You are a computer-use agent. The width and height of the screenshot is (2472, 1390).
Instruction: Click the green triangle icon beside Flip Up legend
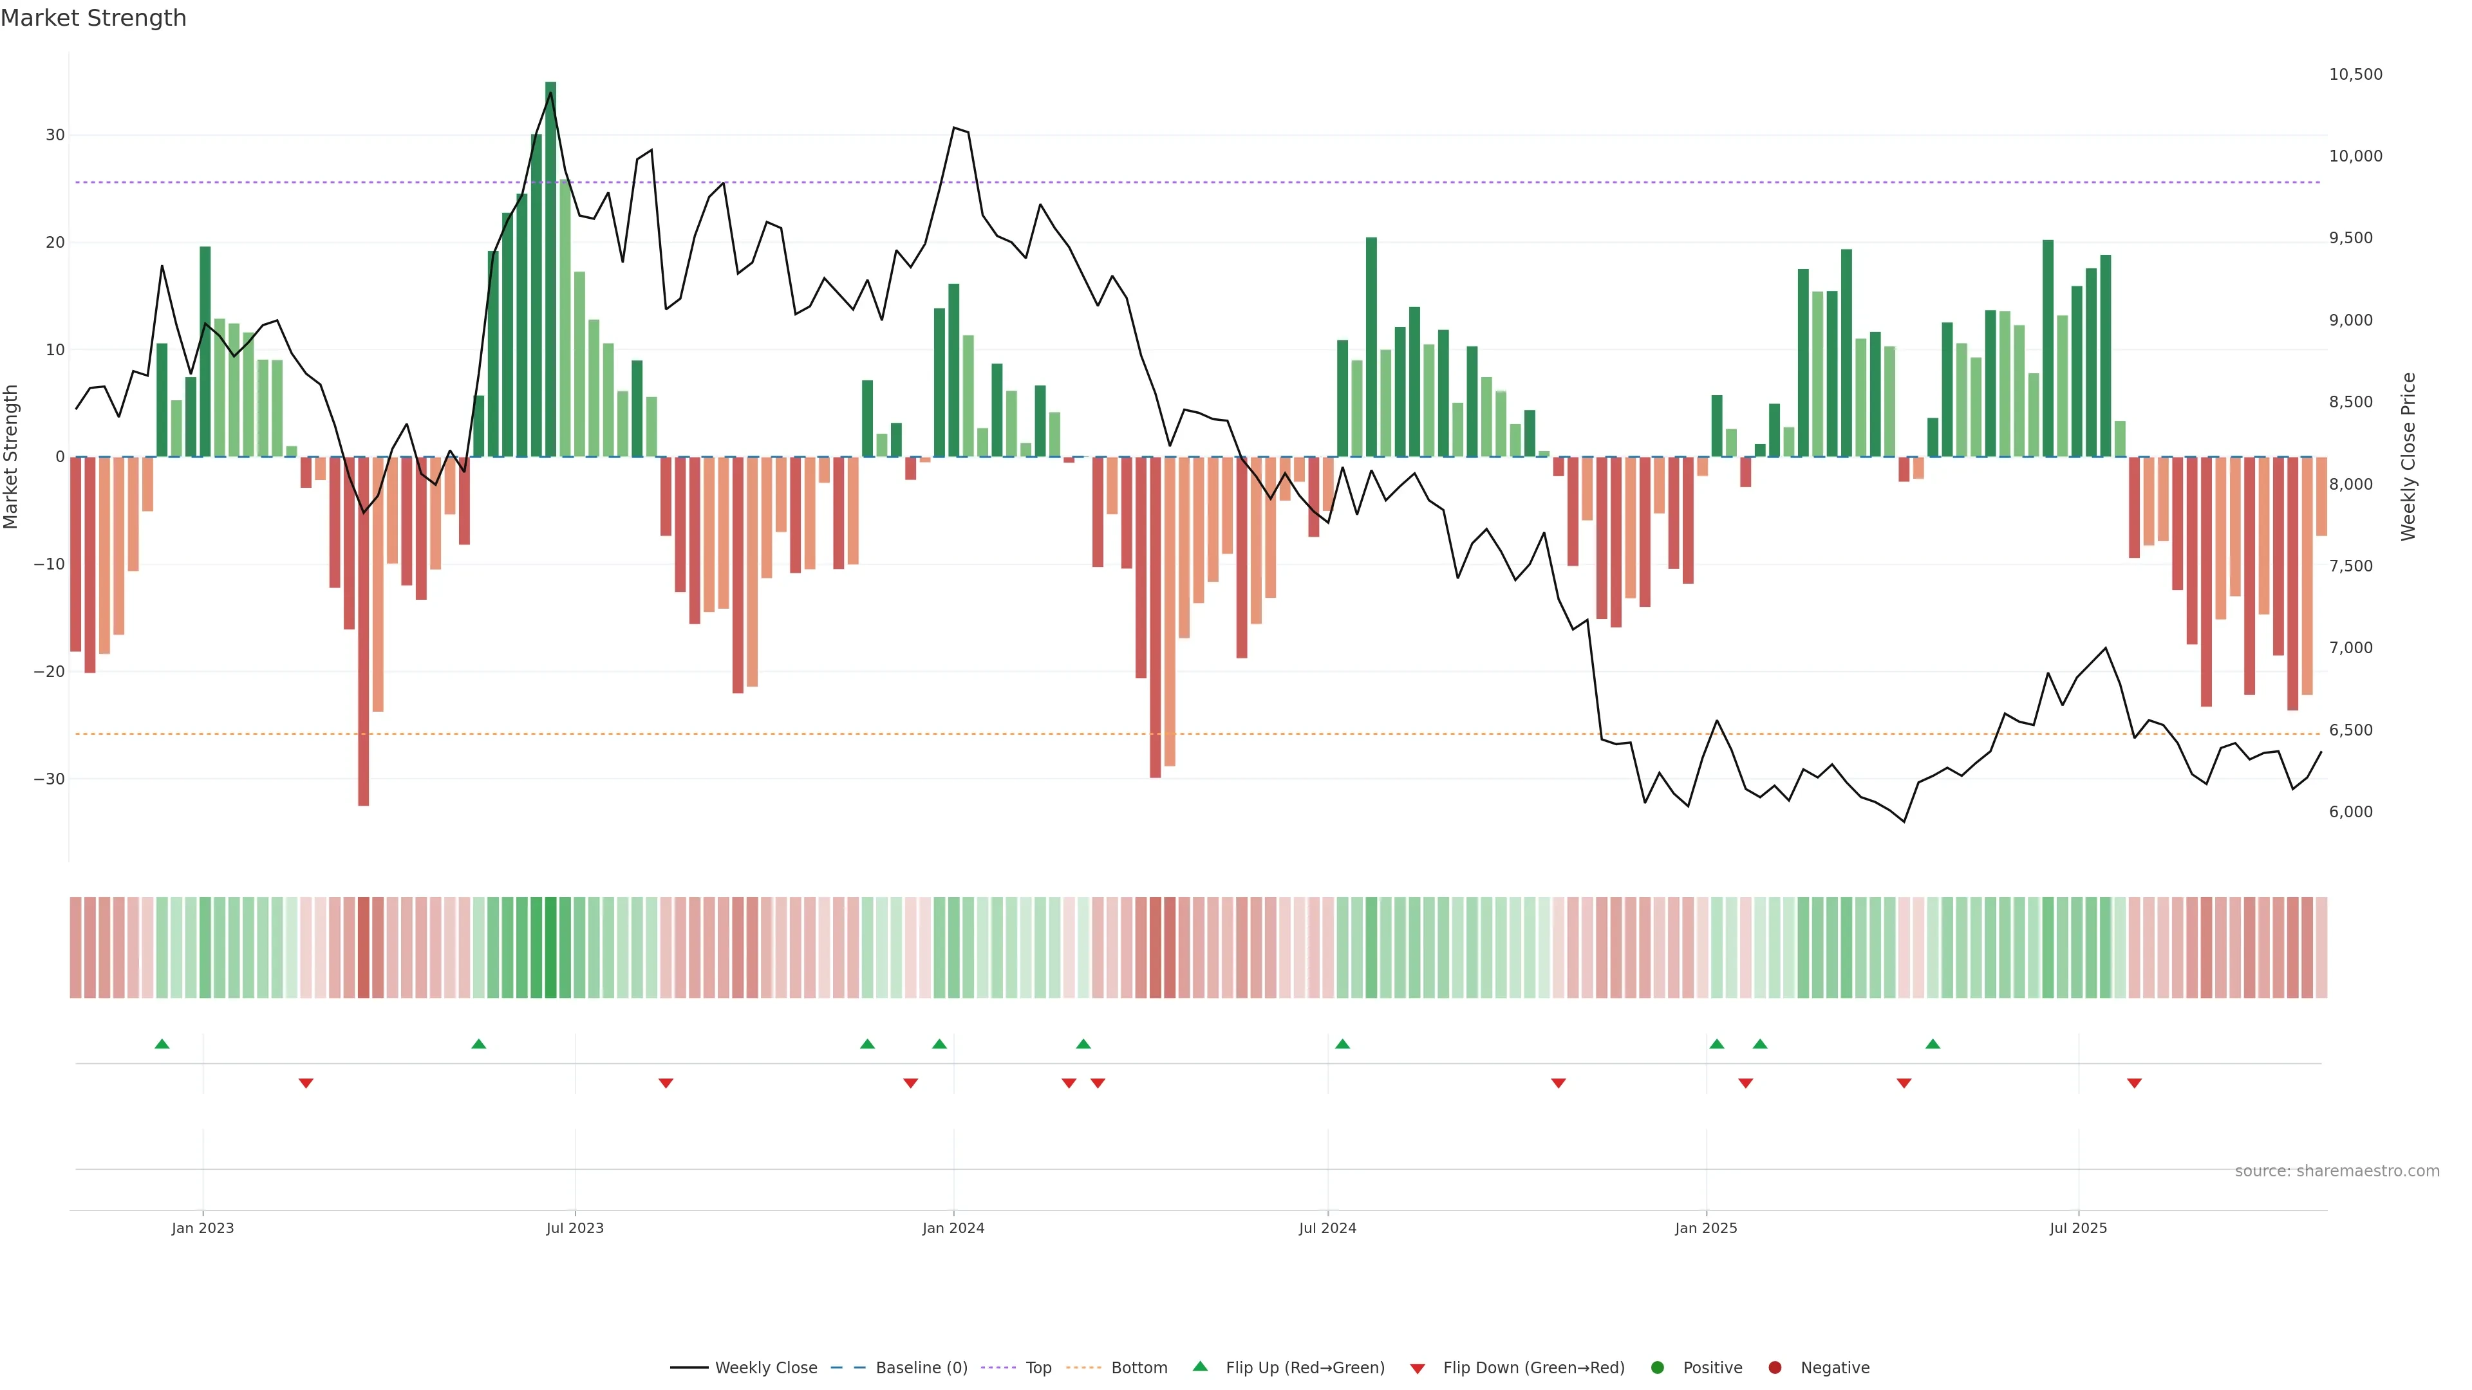[1199, 1367]
